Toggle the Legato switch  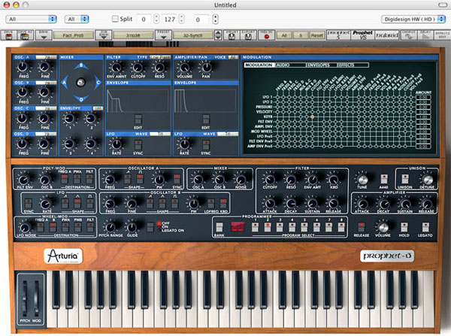[425, 227]
